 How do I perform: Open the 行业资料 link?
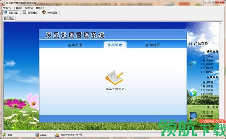tap(208, 94)
